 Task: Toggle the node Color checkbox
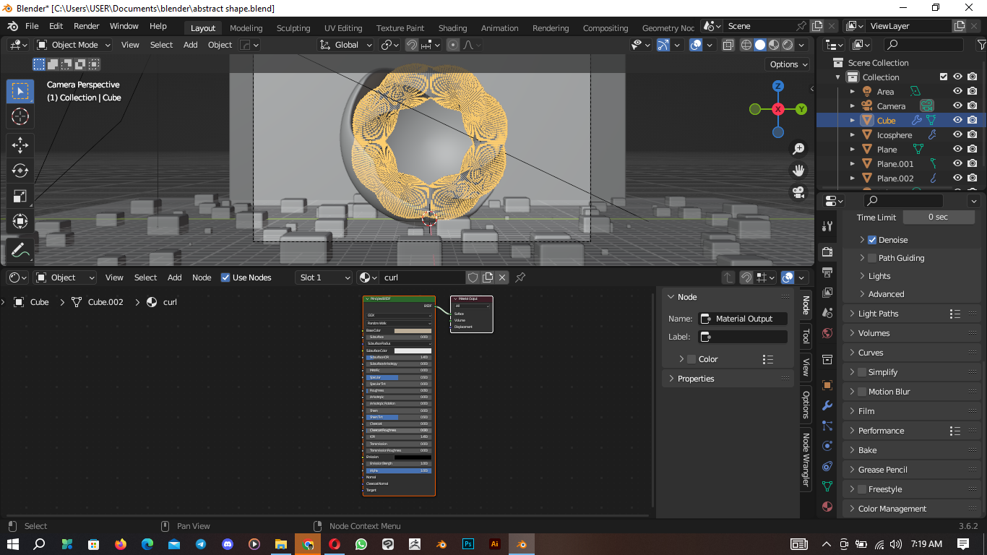point(691,359)
